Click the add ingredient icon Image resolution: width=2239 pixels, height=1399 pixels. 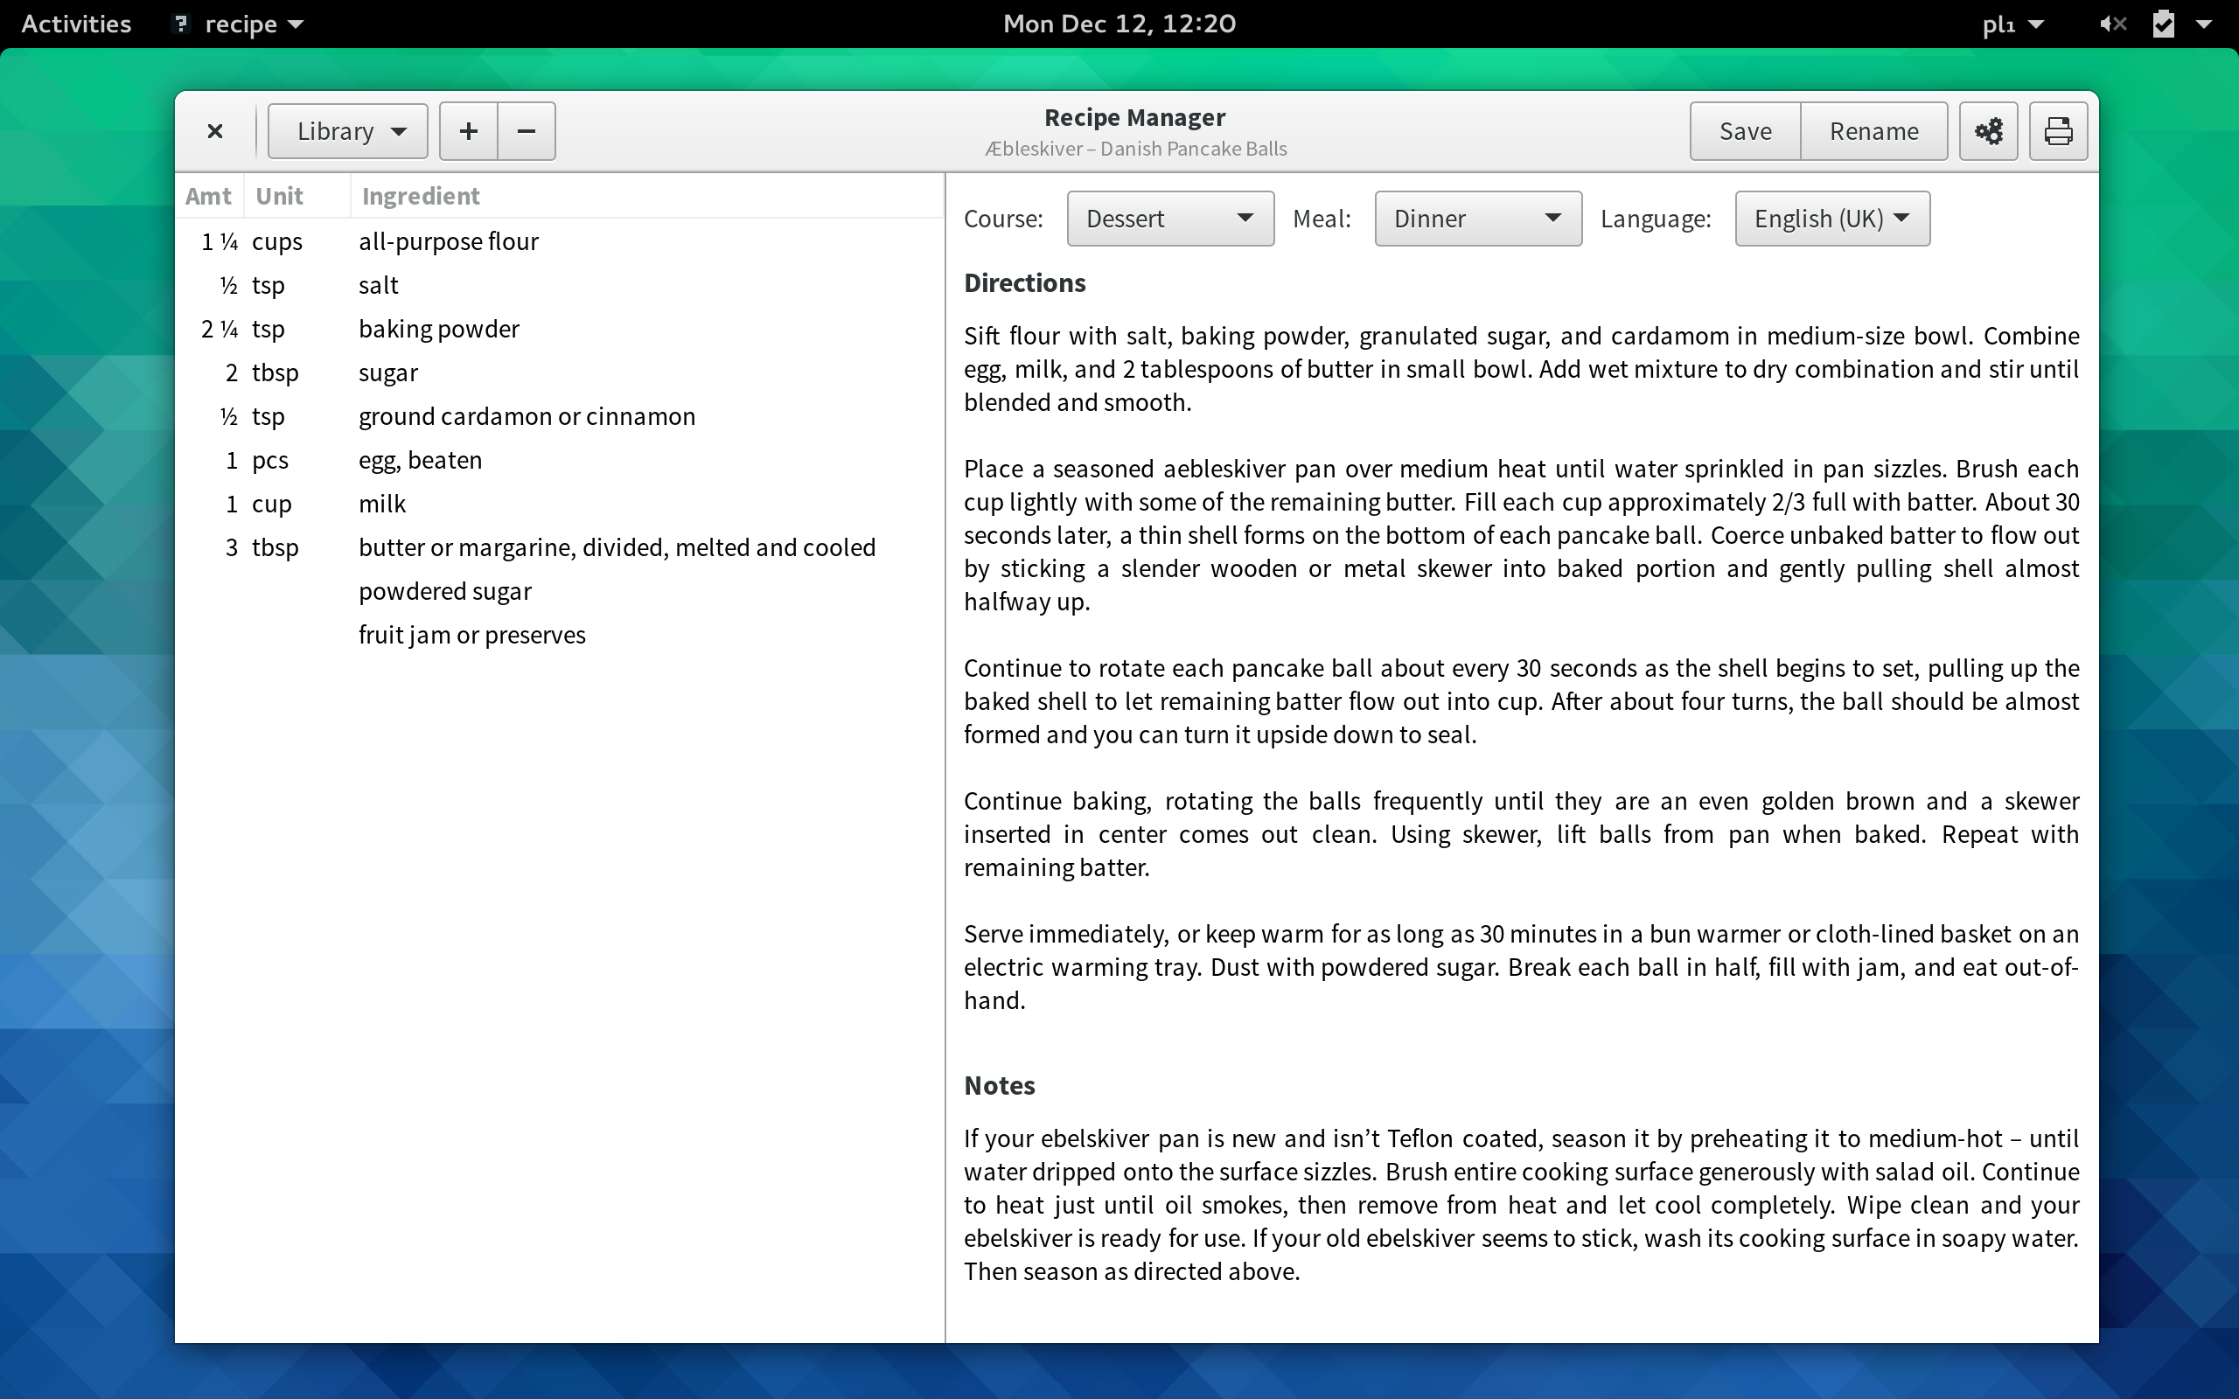[467, 130]
